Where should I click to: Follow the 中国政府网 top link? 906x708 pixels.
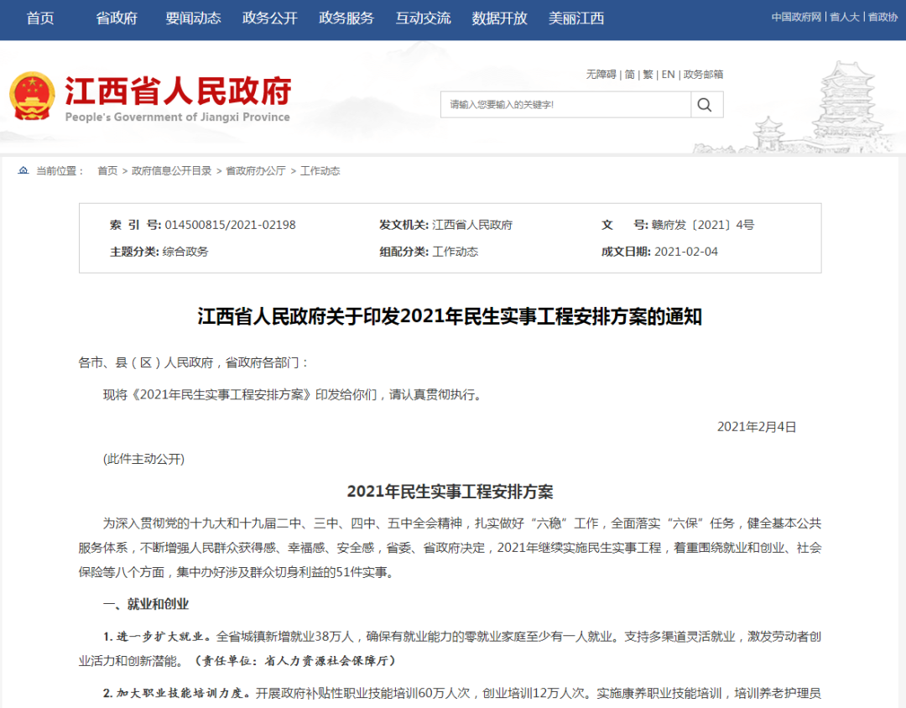pos(796,18)
